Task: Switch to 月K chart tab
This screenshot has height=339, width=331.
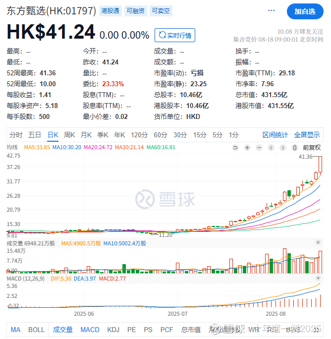Action: (86, 135)
